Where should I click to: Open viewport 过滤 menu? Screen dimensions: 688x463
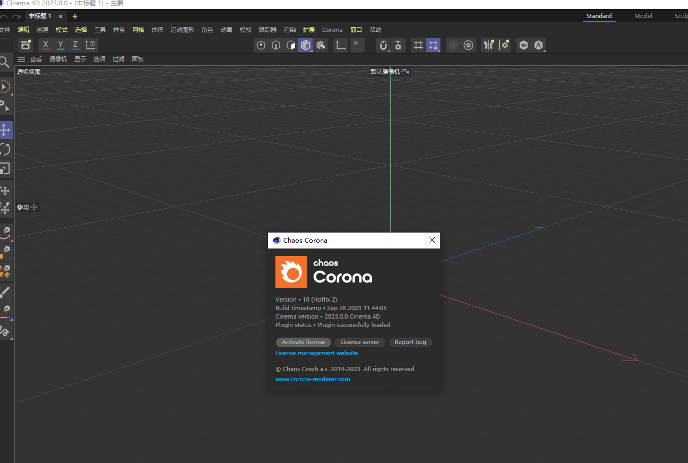point(119,59)
